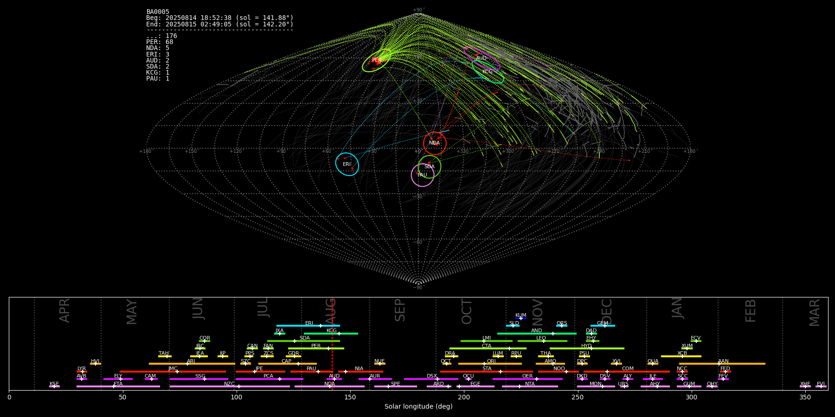Select the XCB yellow shower bar
835x417 pixels.
pyautogui.click(x=681, y=356)
